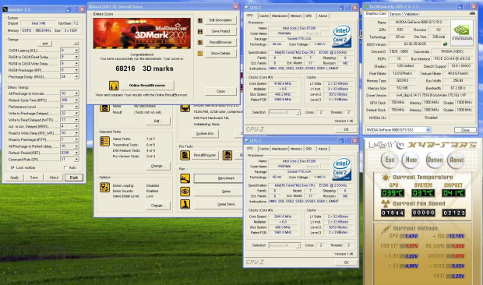
Task: Click the Option round button
Action: click(435, 160)
